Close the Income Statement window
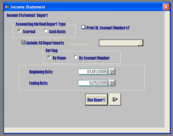 [166, 7]
